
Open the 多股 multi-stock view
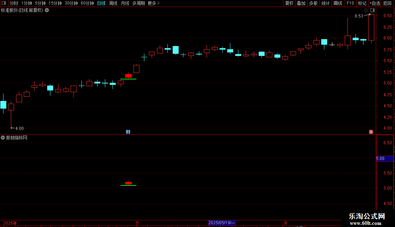click(313, 3)
